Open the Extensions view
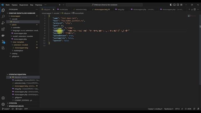The width and height of the screenshot is (201, 113). [x=3, y=29]
